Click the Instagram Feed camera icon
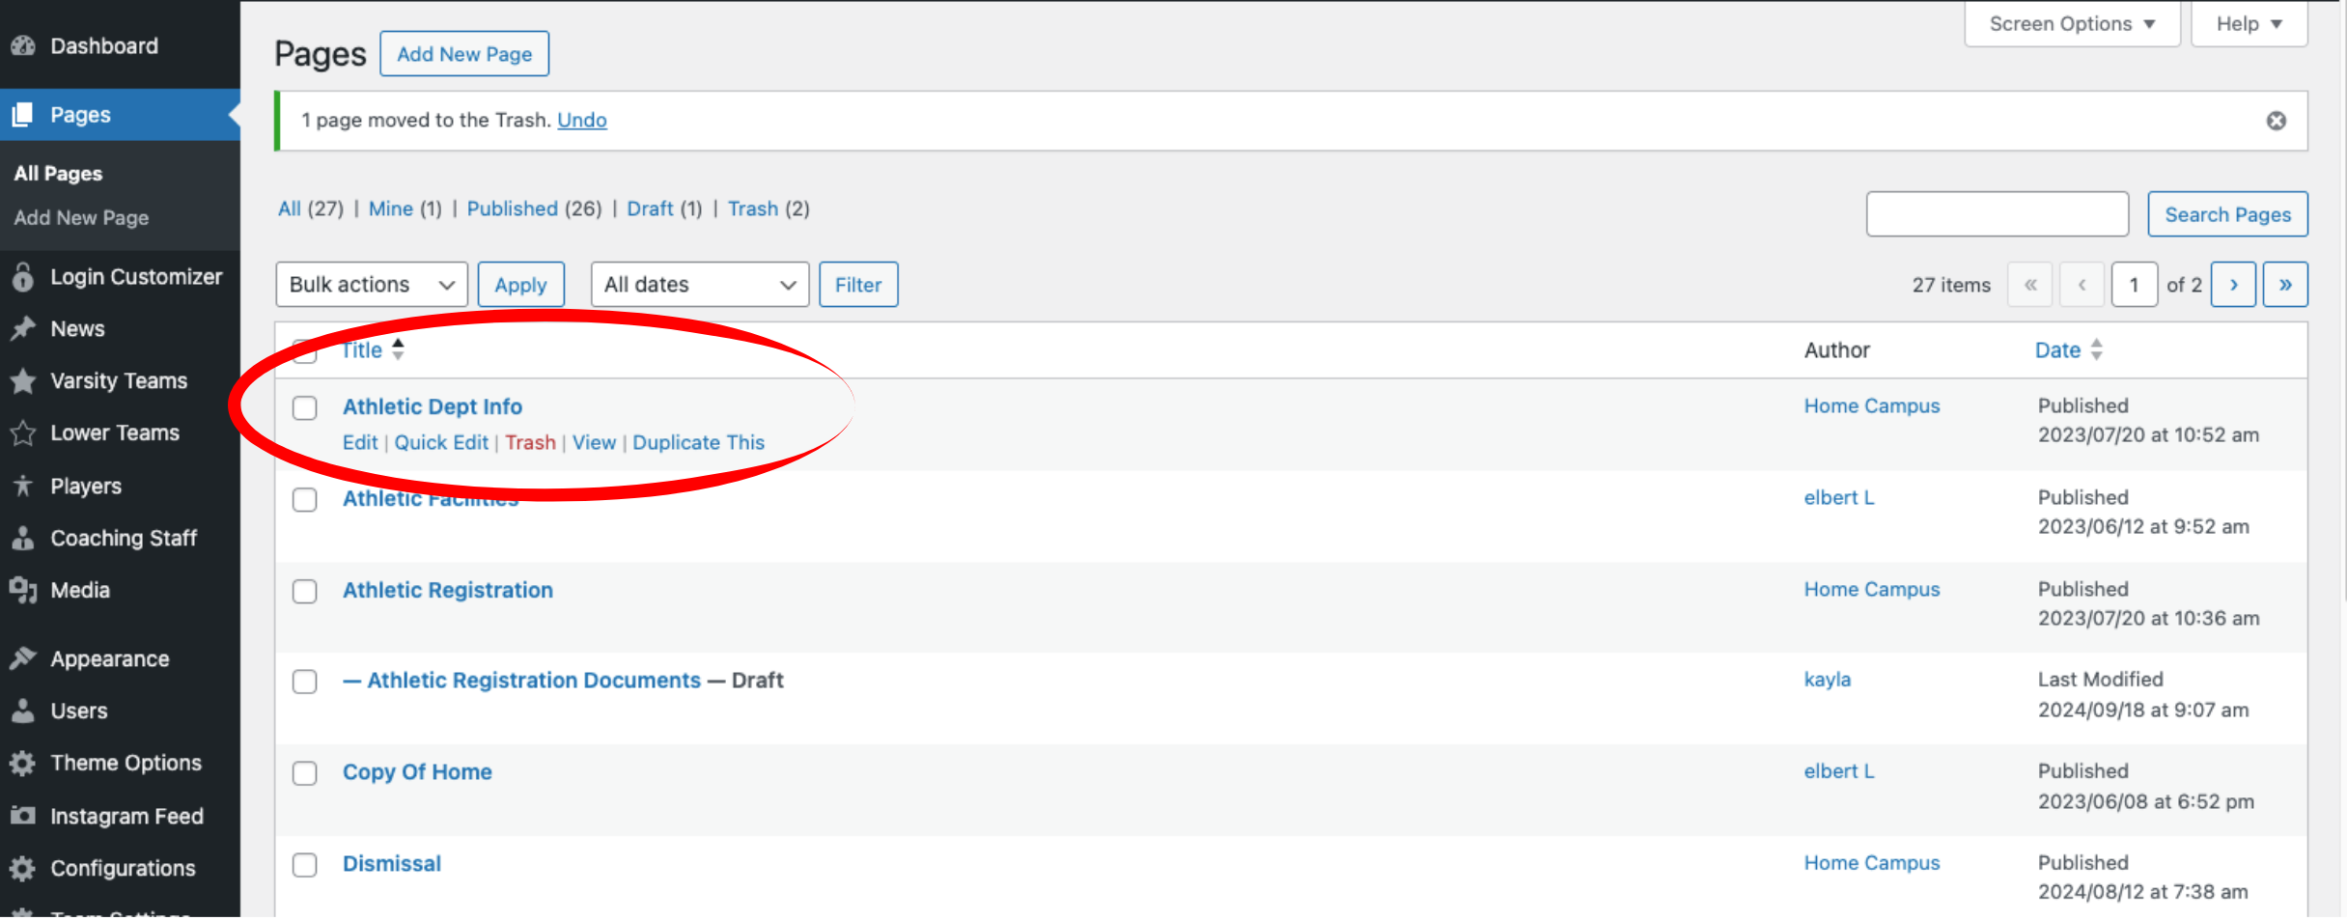 pos(23,816)
